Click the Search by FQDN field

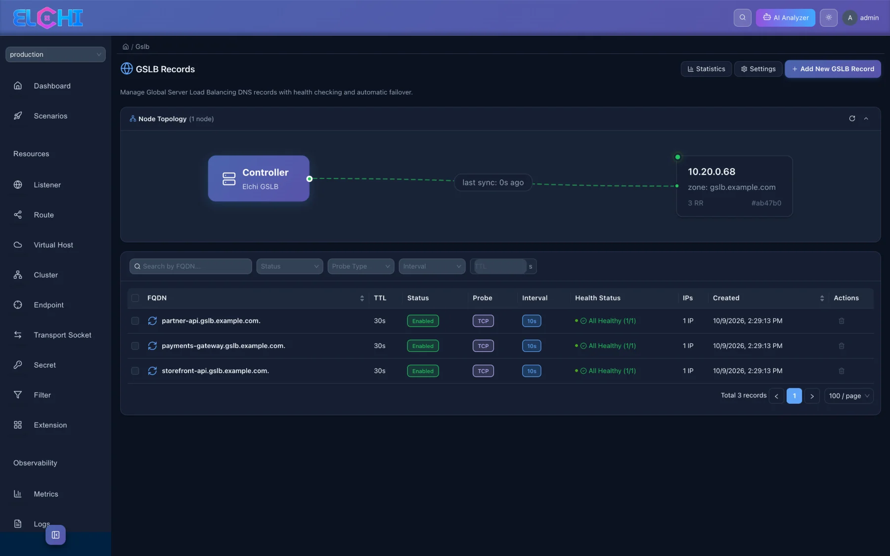[x=190, y=266]
